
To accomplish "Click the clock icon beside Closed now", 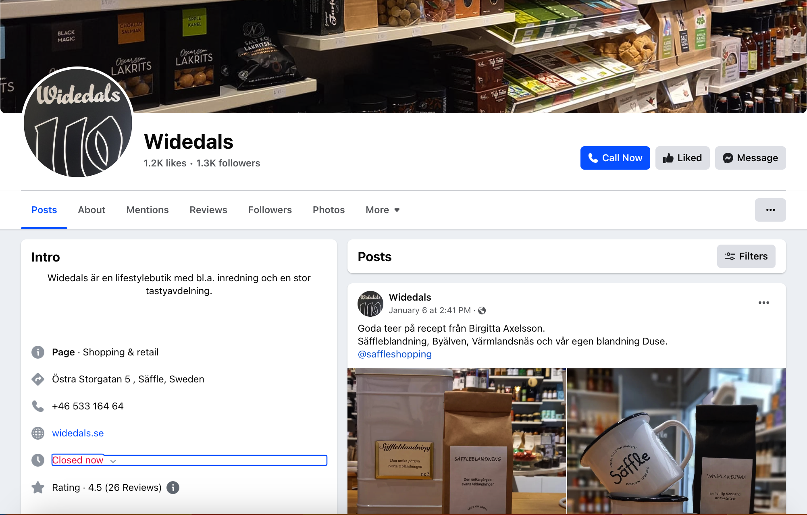I will point(38,460).
